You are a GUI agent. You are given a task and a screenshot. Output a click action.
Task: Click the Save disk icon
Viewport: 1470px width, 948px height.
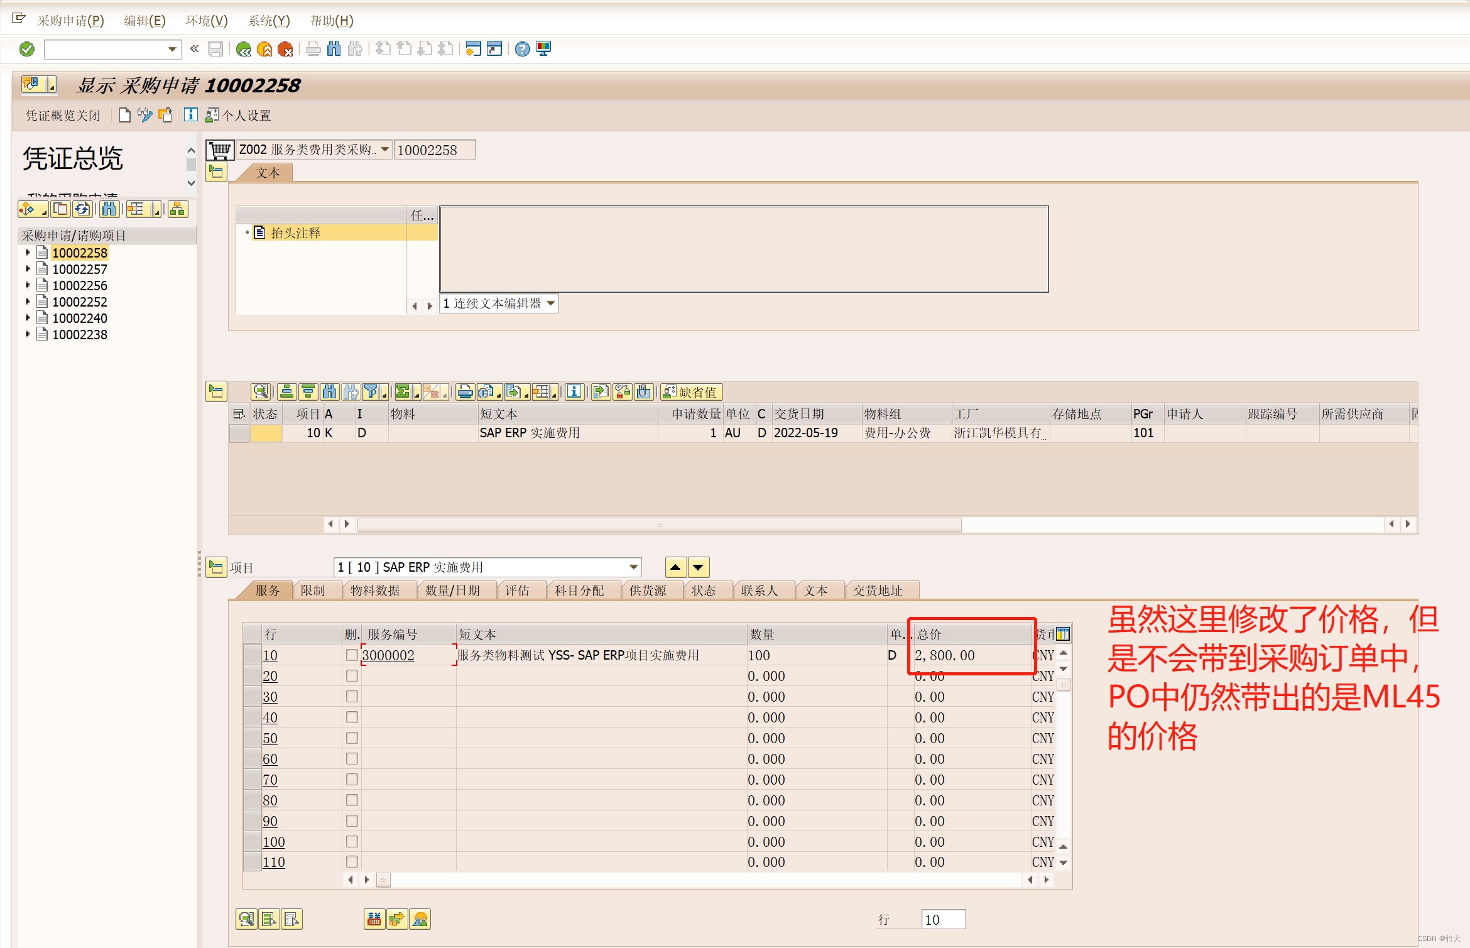point(215,49)
